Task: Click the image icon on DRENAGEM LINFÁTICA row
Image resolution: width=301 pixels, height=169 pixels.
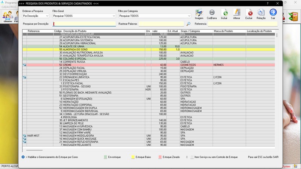Action: point(24,77)
